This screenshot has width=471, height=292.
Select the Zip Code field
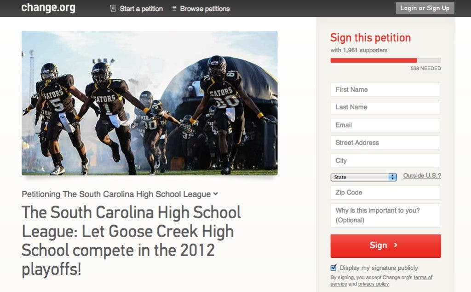point(386,193)
